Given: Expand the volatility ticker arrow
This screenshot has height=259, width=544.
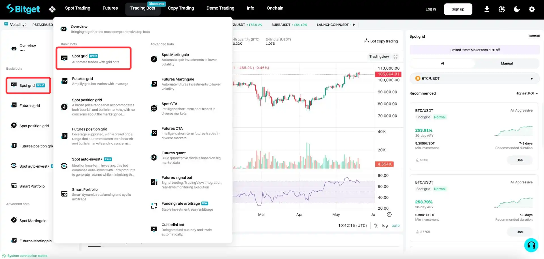Looking at the screenshot, I should click(354, 25).
